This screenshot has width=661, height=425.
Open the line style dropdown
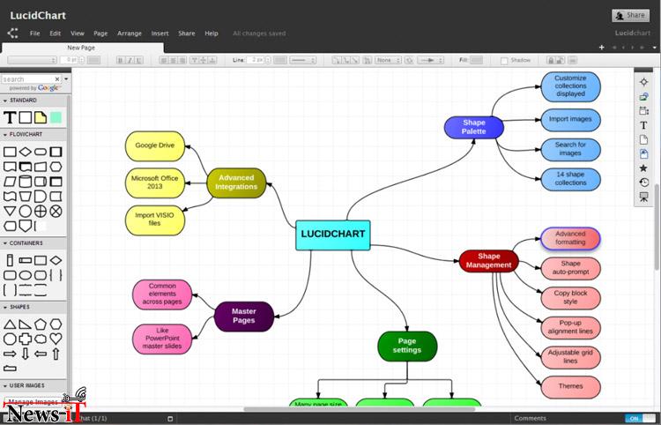(302, 60)
